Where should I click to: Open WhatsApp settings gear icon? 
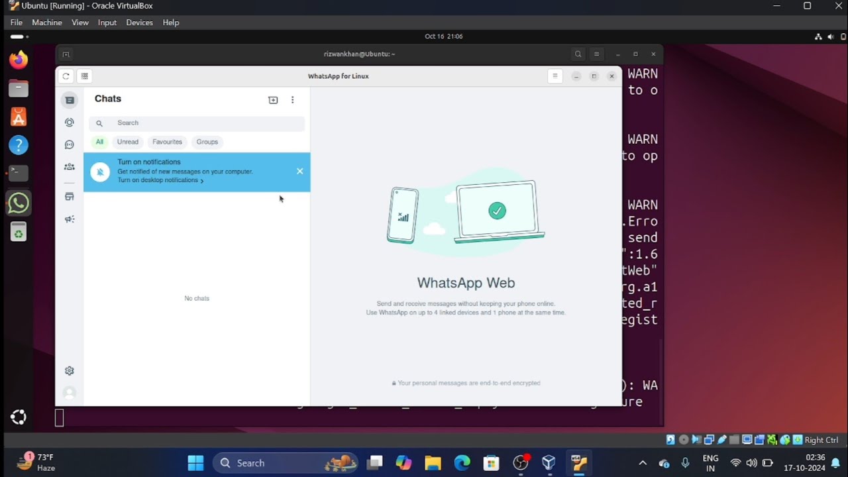point(70,371)
